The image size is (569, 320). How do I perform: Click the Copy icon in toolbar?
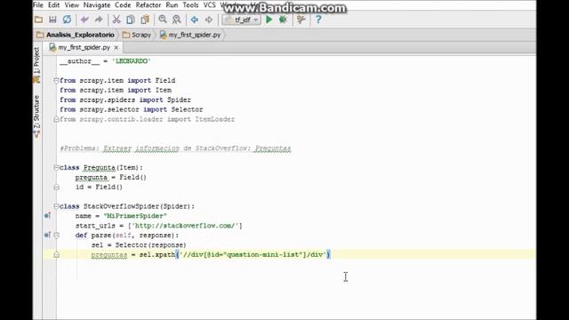131,20
